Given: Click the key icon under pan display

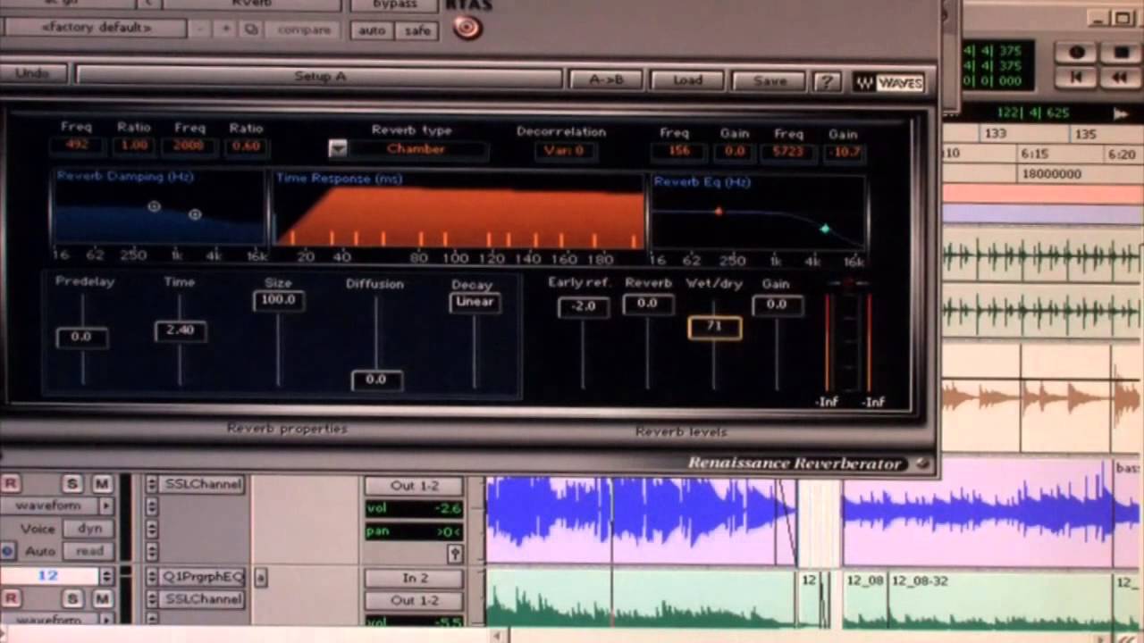Looking at the screenshot, I should 454,554.
